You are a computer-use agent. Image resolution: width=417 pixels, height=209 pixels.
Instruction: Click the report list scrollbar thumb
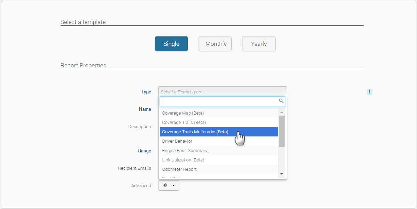pos(281,131)
